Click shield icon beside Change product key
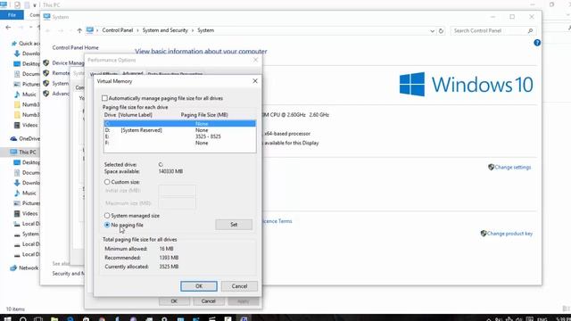This screenshot has height=321, width=571. [484, 234]
